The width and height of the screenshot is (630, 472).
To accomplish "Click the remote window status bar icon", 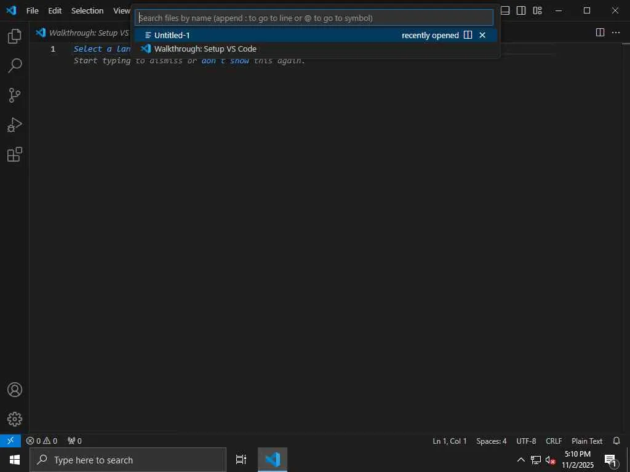I will coord(10,441).
